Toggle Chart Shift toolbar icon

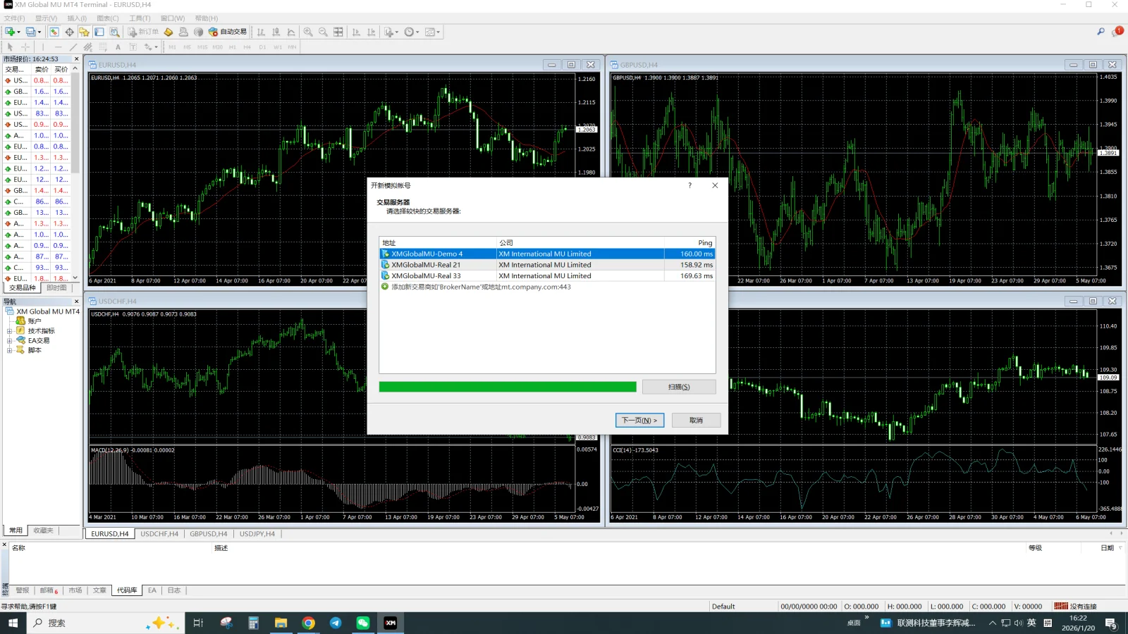coord(372,32)
